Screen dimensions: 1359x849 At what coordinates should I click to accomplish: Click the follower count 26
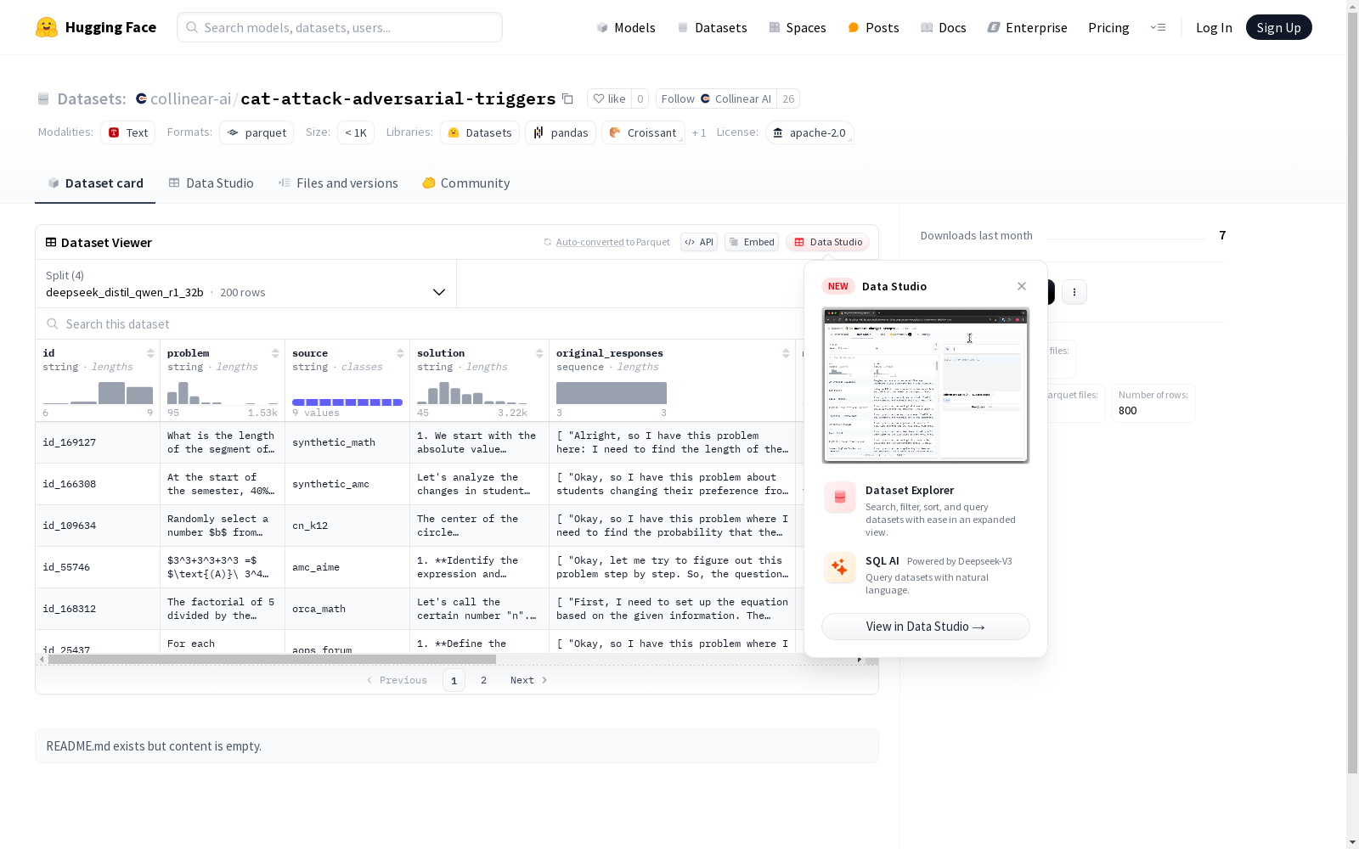[x=788, y=98]
